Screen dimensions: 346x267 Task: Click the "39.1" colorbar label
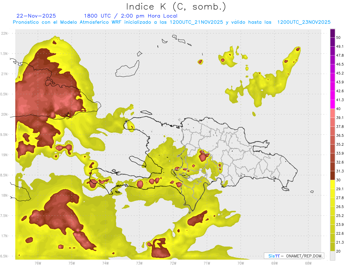click(340, 118)
